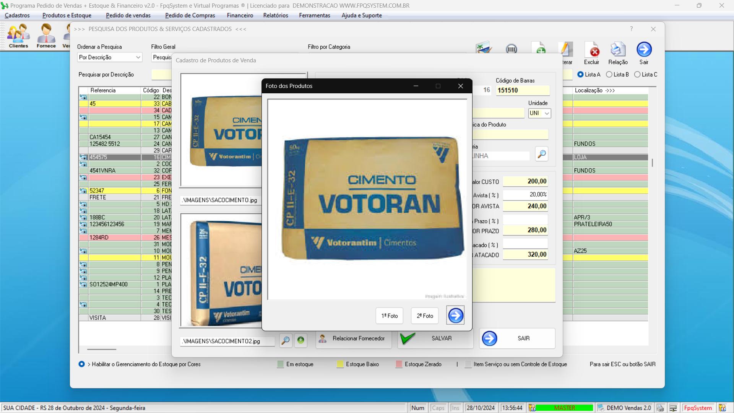Click the blue arrow exit icon in Foto dos Produtos
This screenshot has width=734, height=413.
455,315
